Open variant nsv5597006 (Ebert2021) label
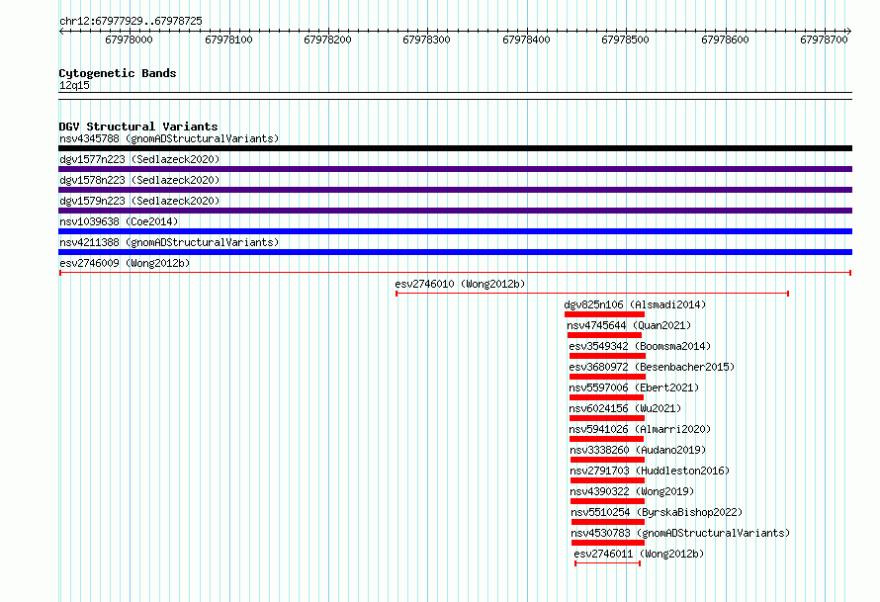Screen dimensions: 880x602 click(634, 387)
